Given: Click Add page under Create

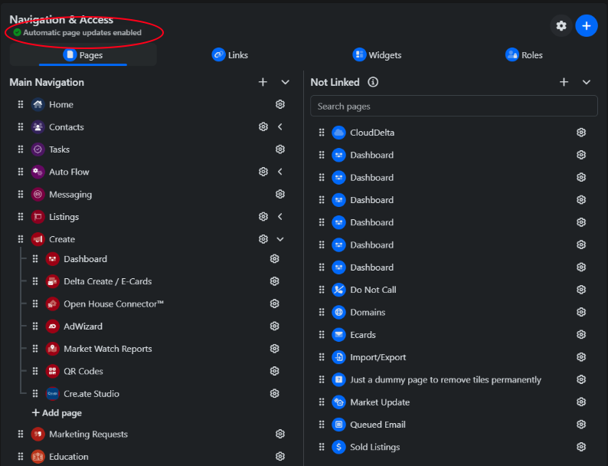Looking at the screenshot, I should pos(57,413).
